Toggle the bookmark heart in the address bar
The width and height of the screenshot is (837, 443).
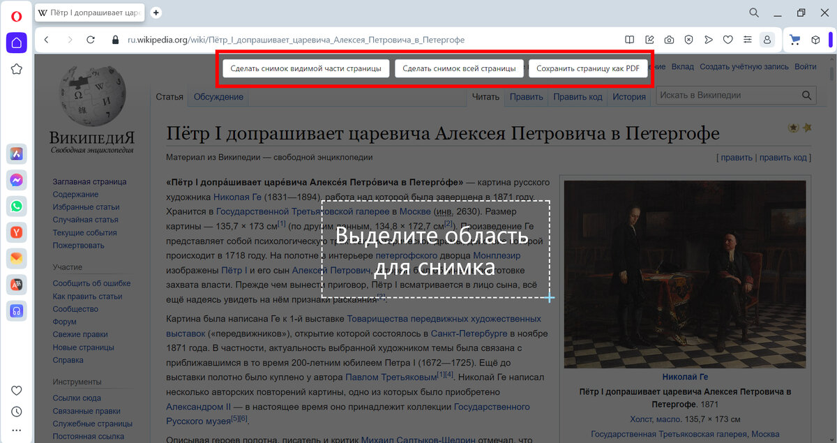coord(727,39)
